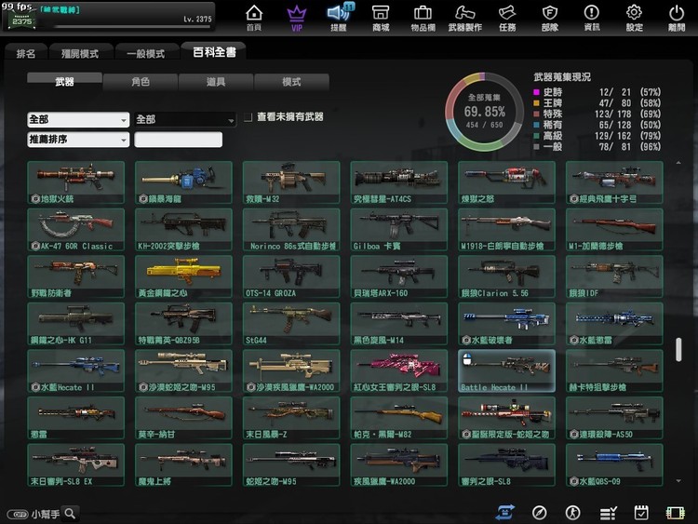
Task: Select the 煉獄之怒 weapon card
Action: (x=506, y=182)
